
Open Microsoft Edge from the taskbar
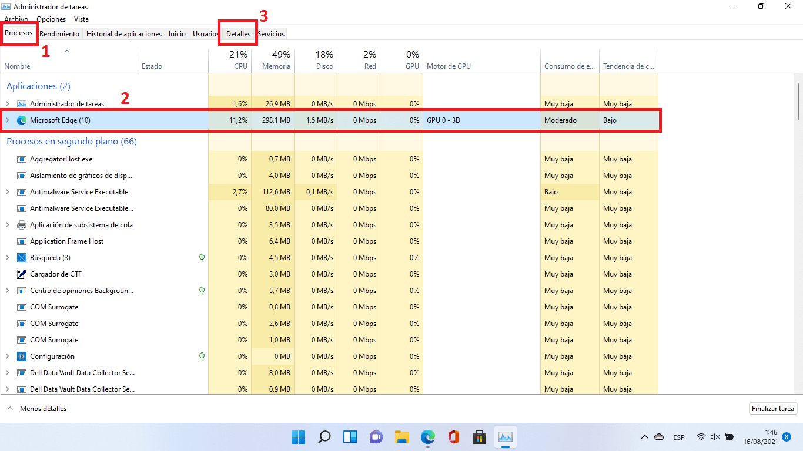(428, 437)
